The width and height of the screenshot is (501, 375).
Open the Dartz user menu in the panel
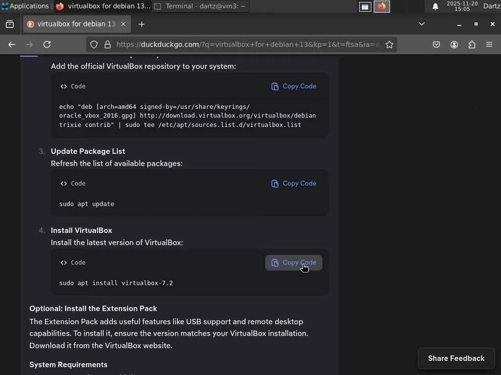tap(492, 6)
